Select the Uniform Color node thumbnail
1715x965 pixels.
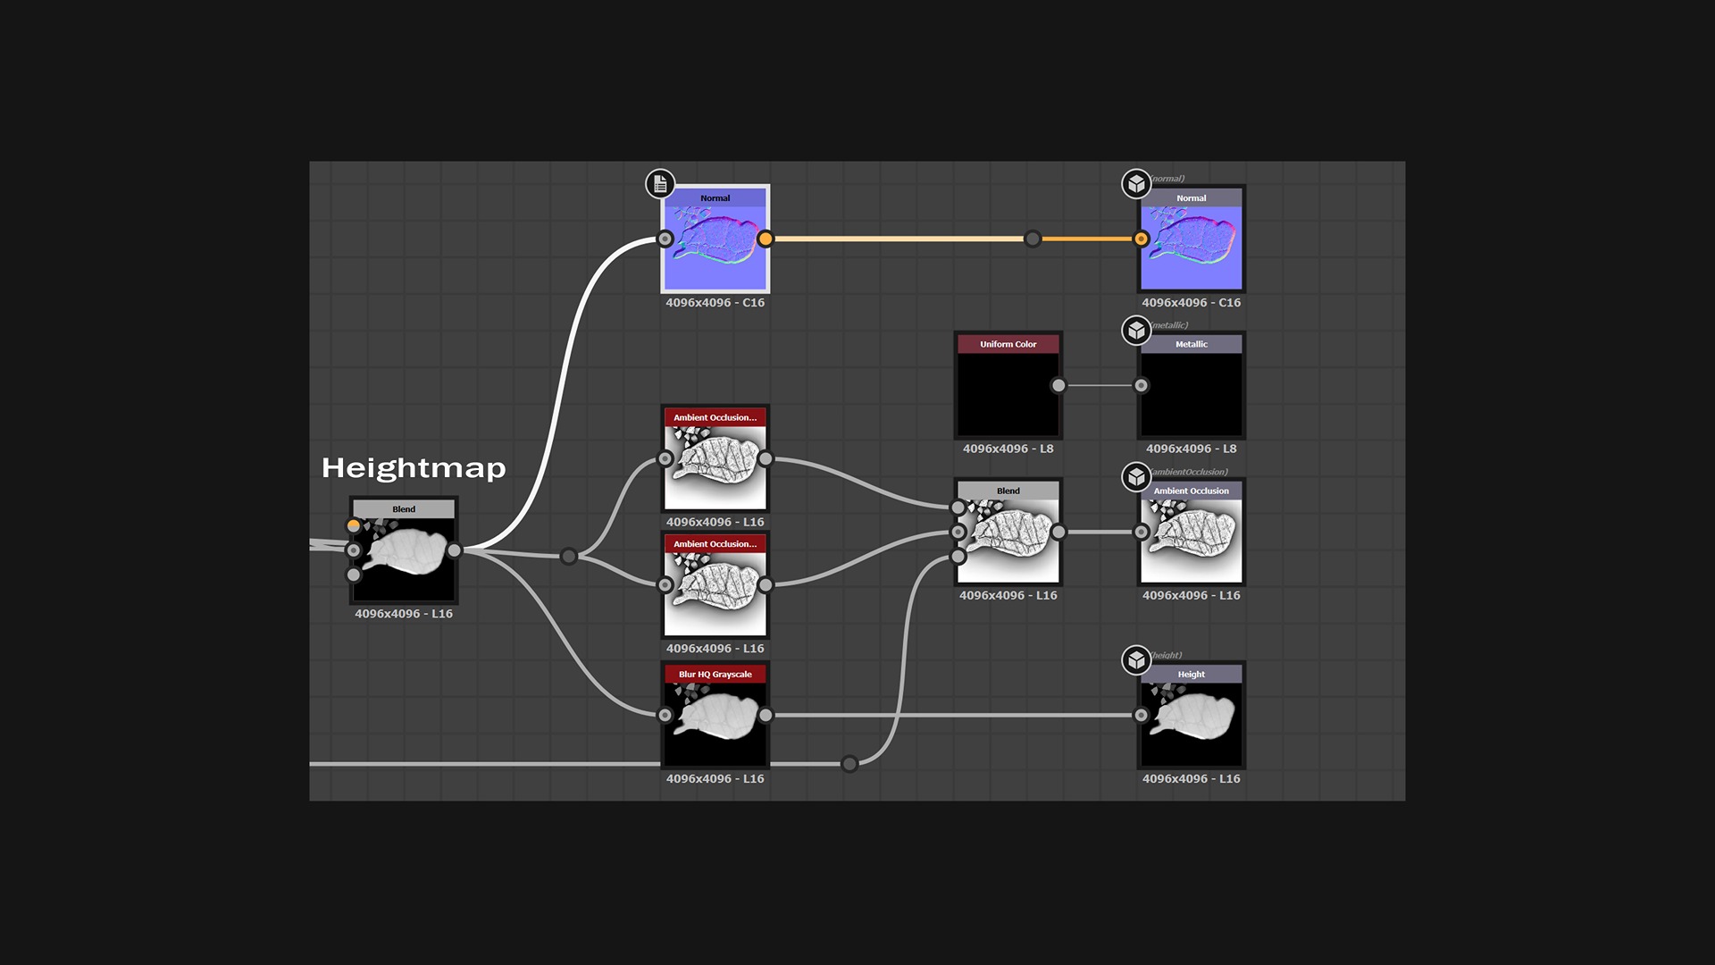pyautogui.click(x=1008, y=393)
